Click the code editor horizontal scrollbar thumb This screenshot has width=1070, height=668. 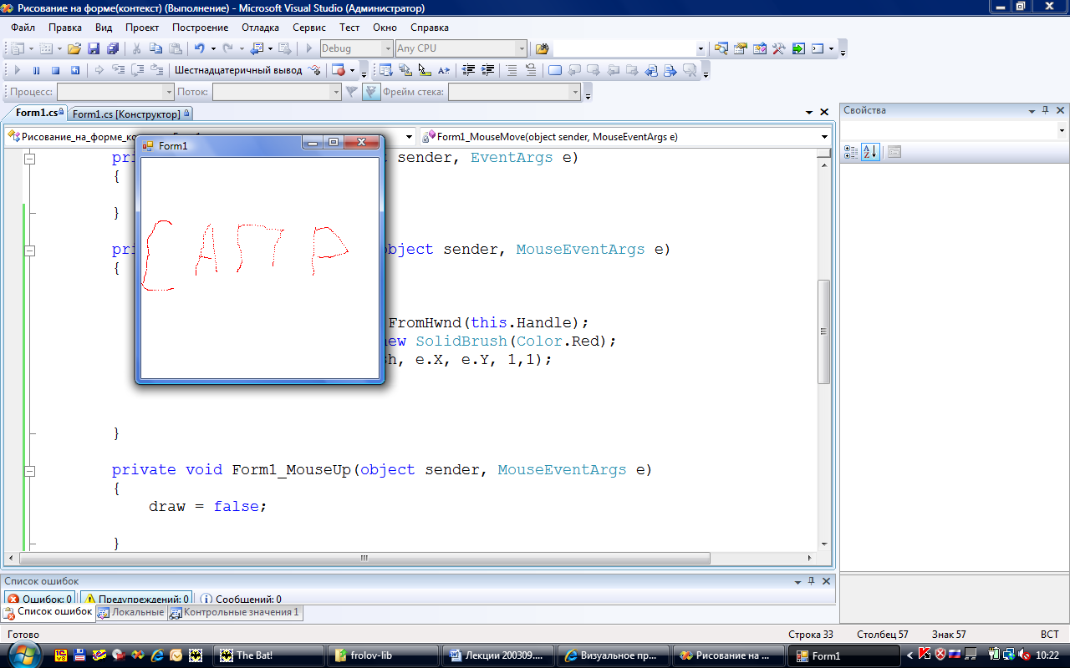point(364,558)
